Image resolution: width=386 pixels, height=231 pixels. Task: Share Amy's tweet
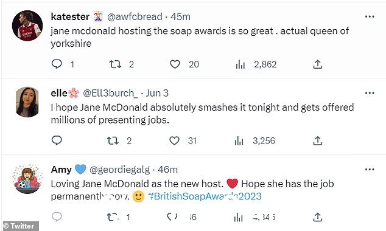(318, 217)
